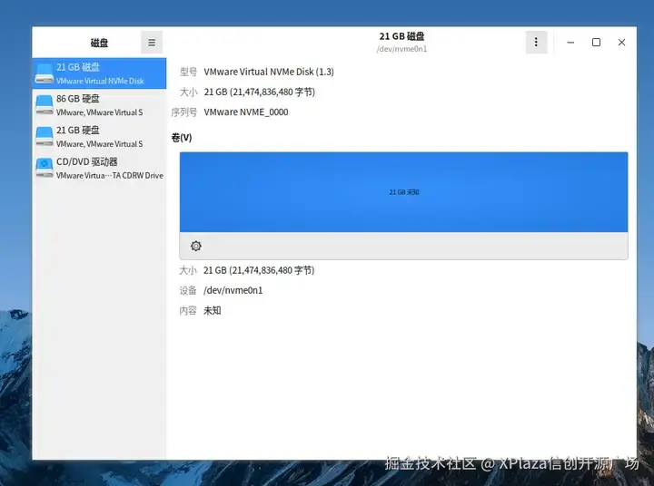
Task: Open the hamburger application menu
Action: click(152, 42)
